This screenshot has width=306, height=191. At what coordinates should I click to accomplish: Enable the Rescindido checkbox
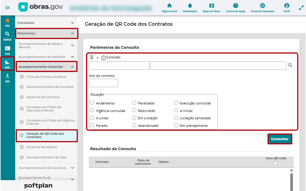coord(134,110)
